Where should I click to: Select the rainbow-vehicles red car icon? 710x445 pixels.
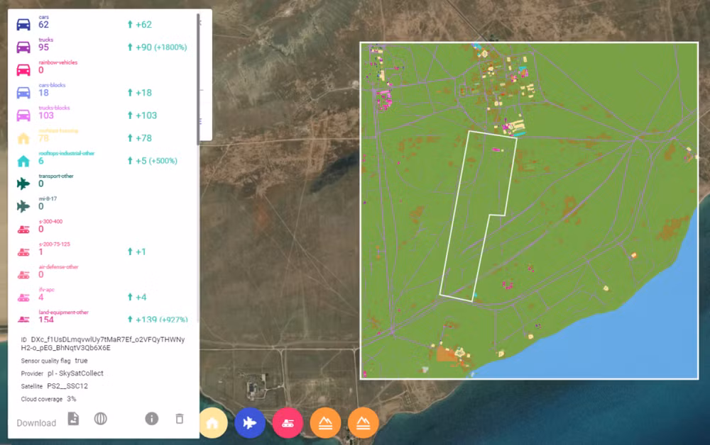(x=23, y=69)
